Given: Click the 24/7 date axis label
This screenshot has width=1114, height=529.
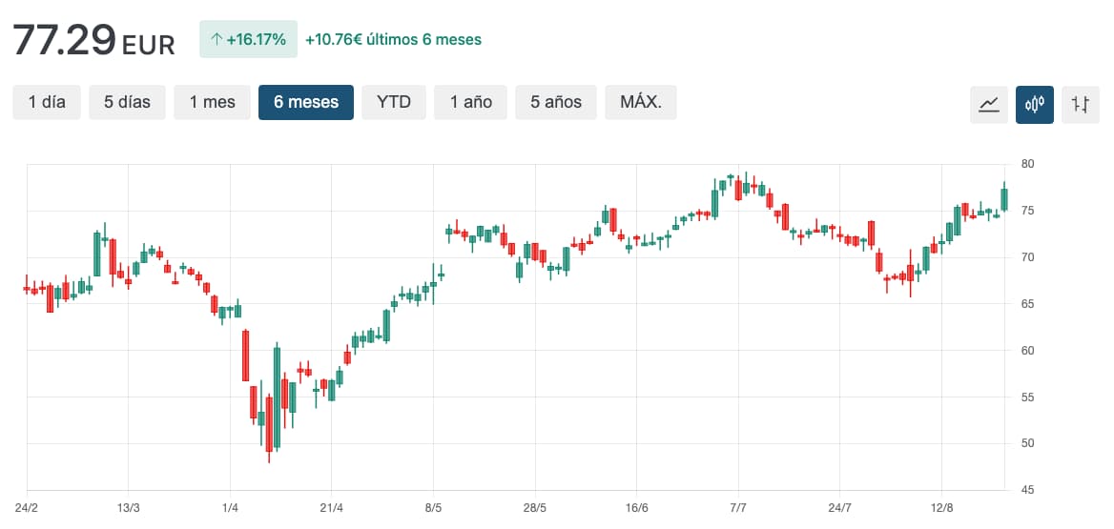Looking at the screenshot, I should [839, 508].
